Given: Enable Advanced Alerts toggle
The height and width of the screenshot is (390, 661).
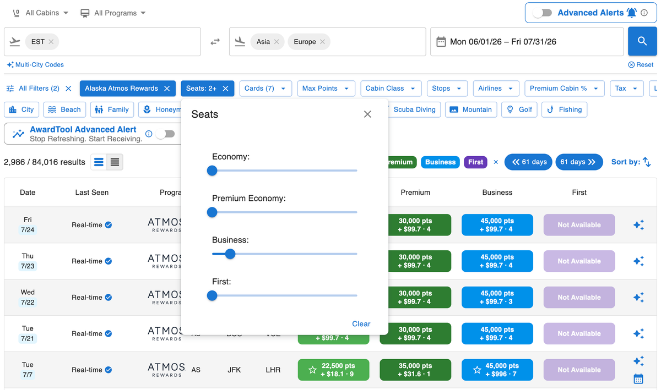Looking at the screenshot, I should (541, 12).
